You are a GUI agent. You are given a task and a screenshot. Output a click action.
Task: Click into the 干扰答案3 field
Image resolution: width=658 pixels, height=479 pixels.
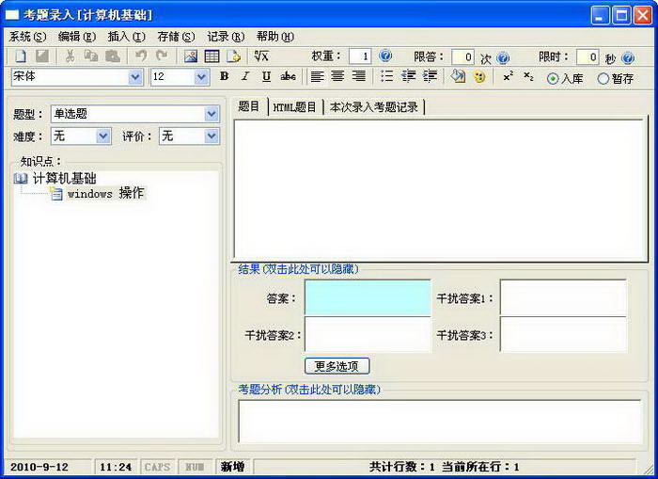point(563,334)
